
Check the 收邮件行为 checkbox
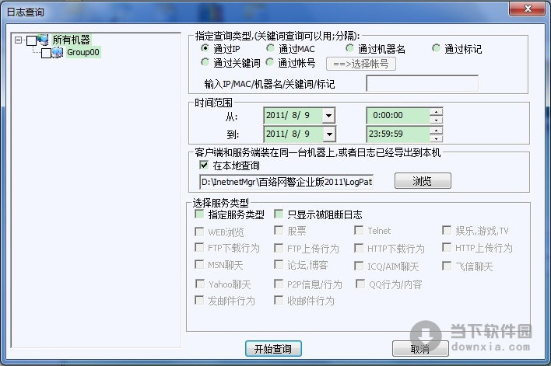[279, 300]
